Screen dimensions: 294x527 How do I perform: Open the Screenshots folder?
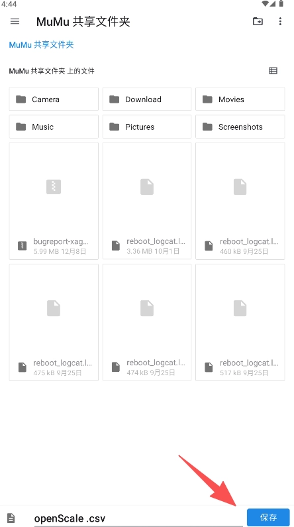pos(240,127)
